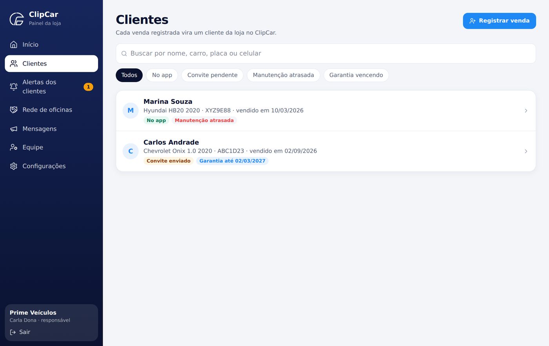Click the Rede de oficinas handshake icon

pos(14,110)
